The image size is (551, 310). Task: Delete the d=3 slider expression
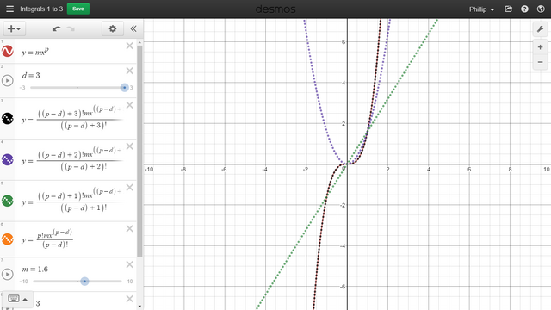click(130, 71)
